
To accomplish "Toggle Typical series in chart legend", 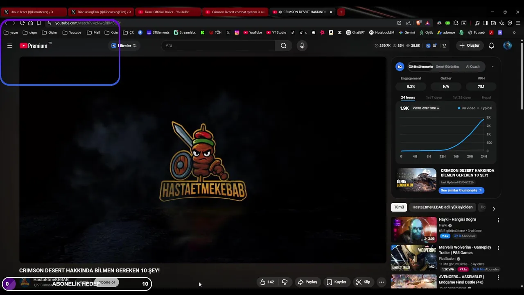I will (485, 108).
